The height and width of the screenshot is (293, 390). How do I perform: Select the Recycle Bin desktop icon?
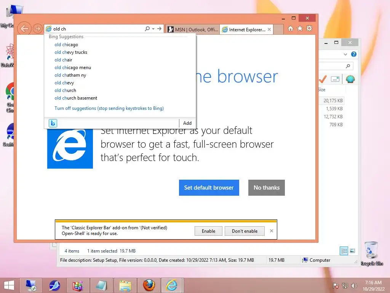click(372, 253)
